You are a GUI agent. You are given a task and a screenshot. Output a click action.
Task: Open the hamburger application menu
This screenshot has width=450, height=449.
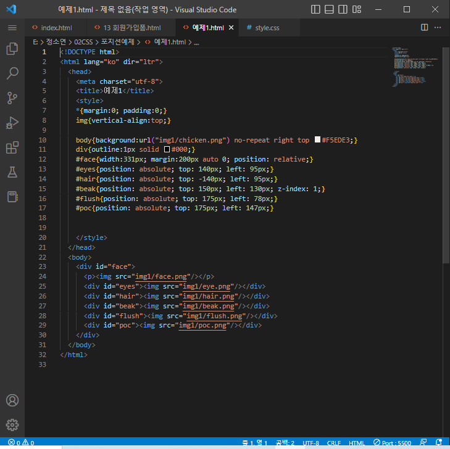point(12,28)
